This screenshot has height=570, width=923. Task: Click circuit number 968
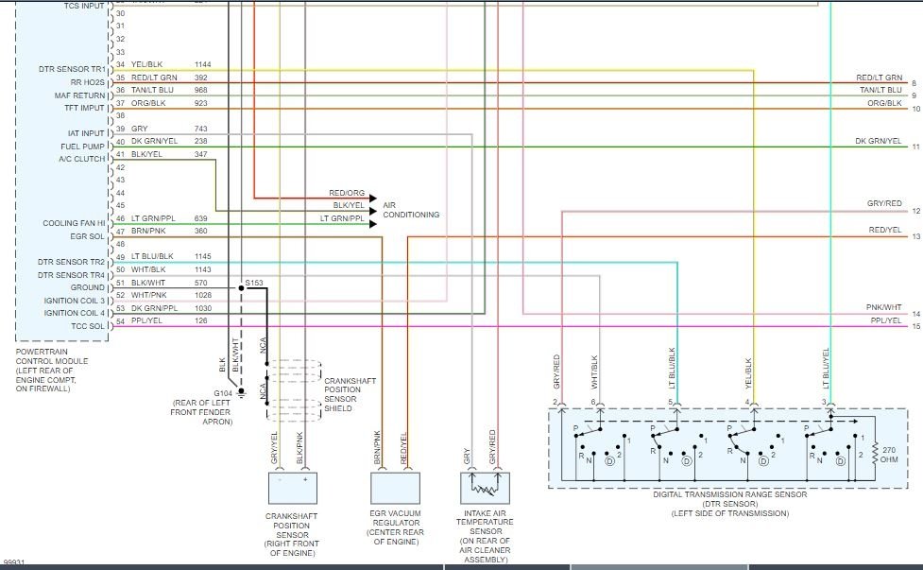coord(200,90)
